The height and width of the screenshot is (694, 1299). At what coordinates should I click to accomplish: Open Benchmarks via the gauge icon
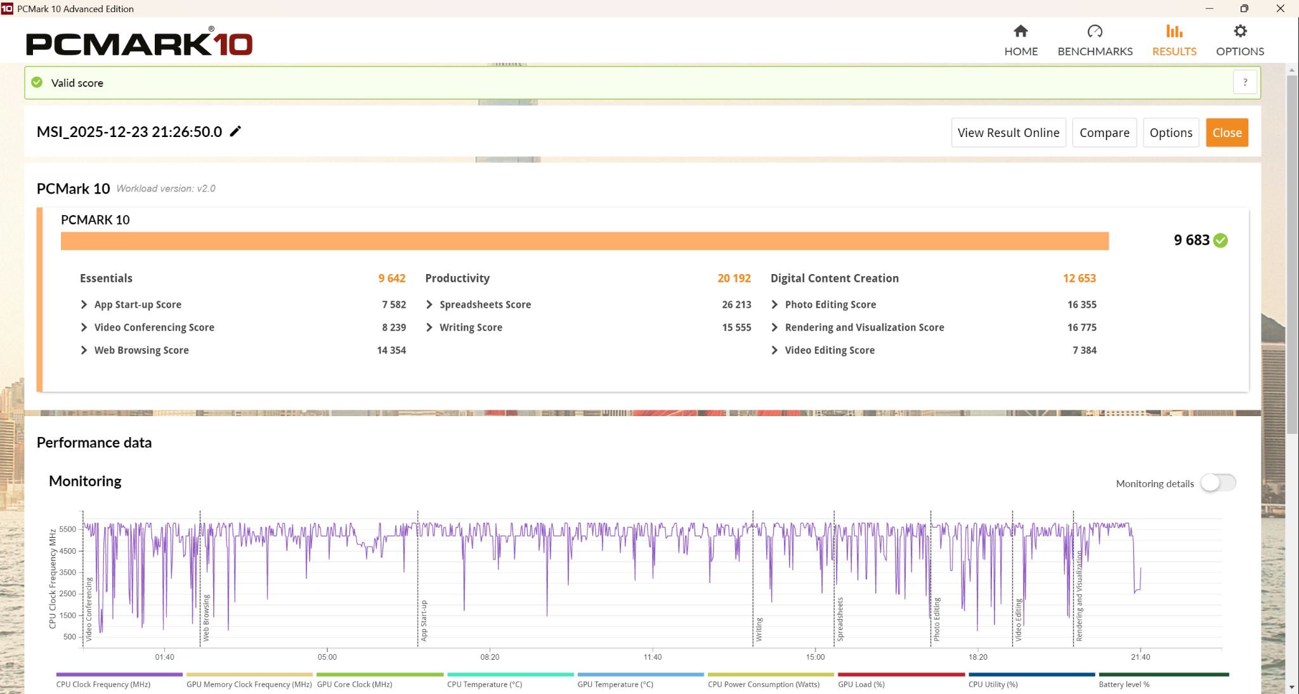[1095, 31]
